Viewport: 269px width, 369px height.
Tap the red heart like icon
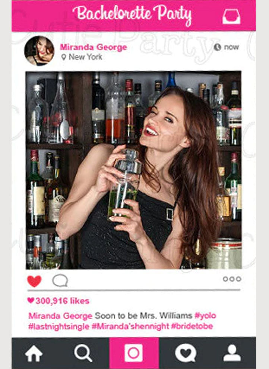click(34, 281)
